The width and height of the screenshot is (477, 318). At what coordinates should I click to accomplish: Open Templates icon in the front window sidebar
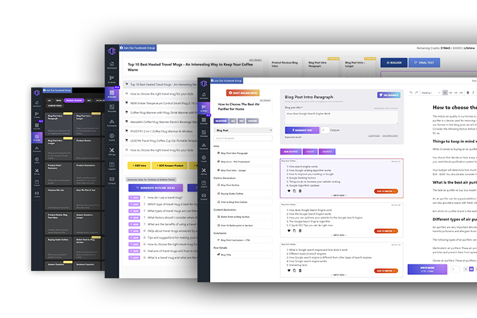pos(204,133)
